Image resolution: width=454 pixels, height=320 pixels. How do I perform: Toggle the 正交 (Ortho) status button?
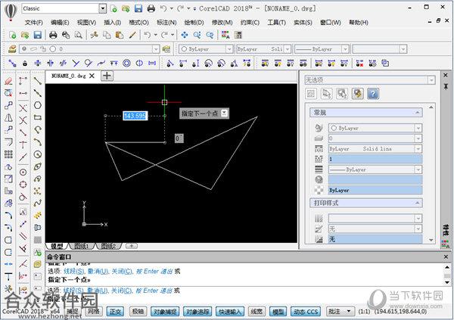click(x=115, y=312)
